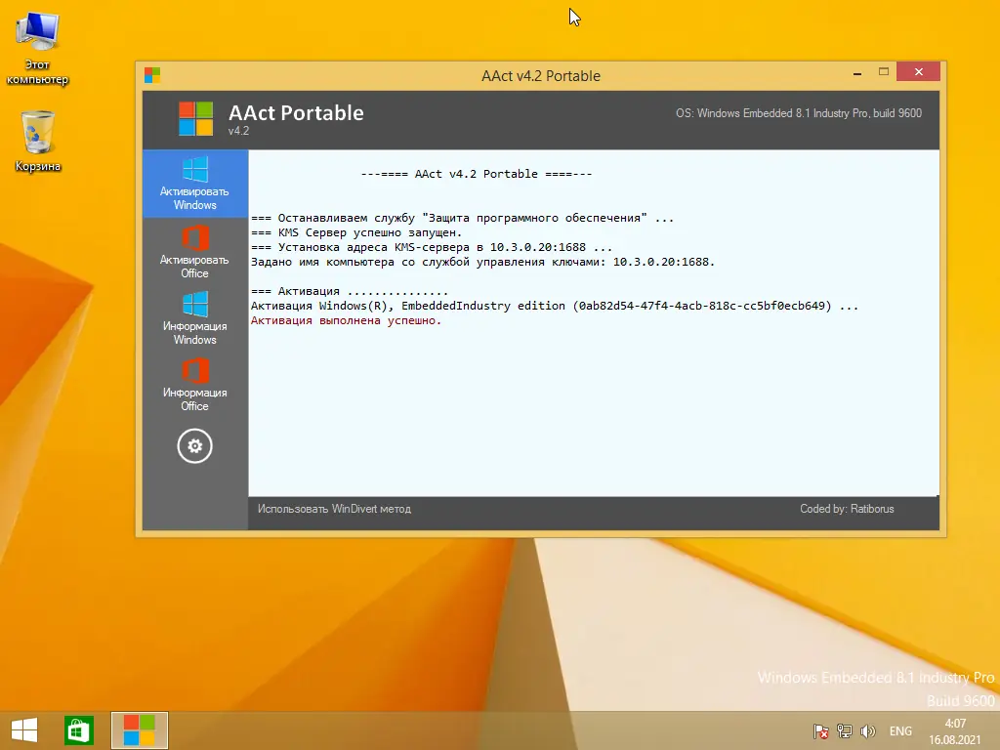Click the Информация Windows sidebar icon

coord(194,319)
